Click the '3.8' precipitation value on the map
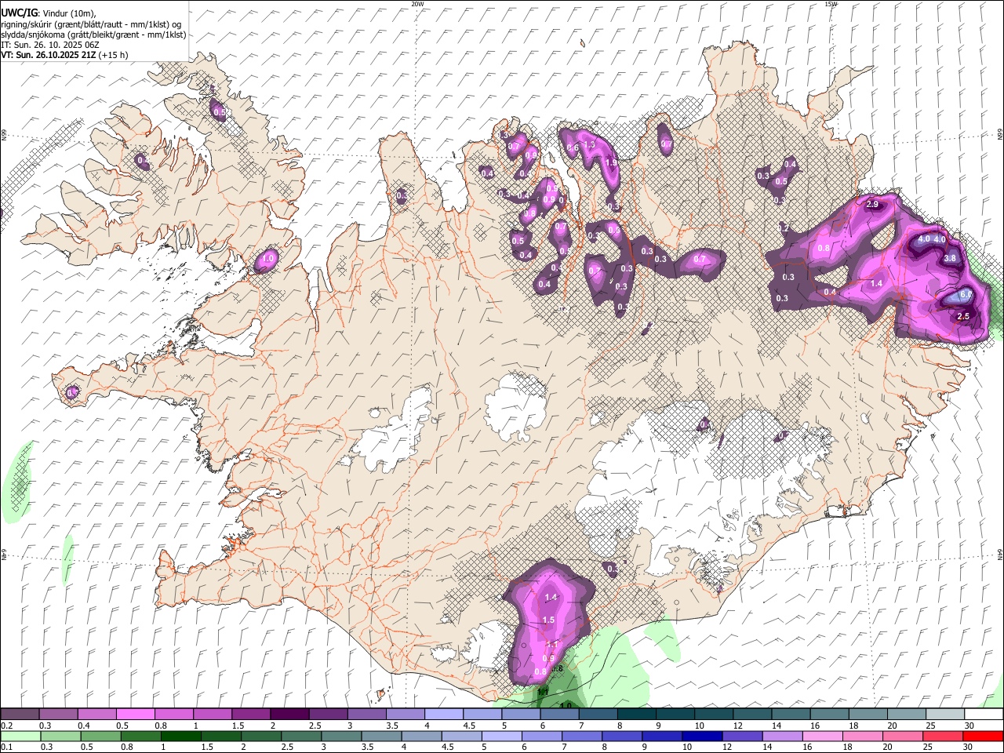Screen dimensions: 1004x753 950,258
